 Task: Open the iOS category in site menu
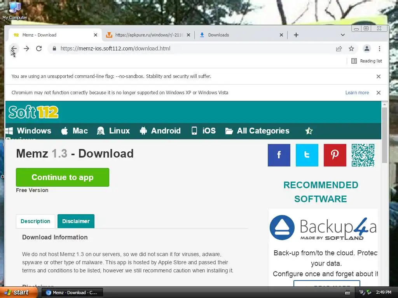pos(203,131)
